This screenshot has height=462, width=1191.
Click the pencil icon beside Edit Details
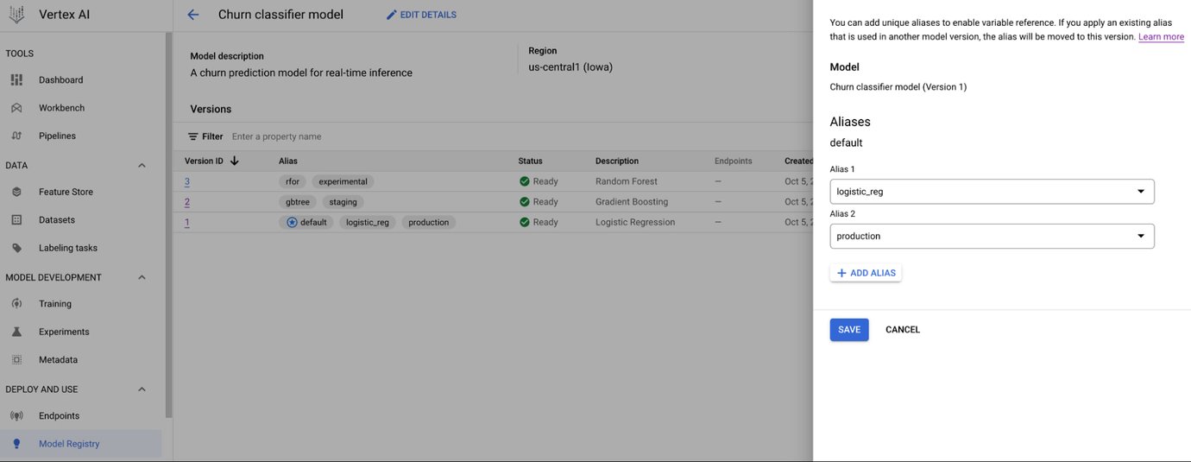(x=392, y=15)
